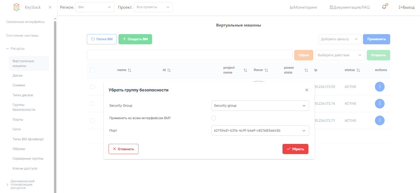This screenshot has width=420, height=193.
Task: Click the VM search input field
Action: (189, 55)
